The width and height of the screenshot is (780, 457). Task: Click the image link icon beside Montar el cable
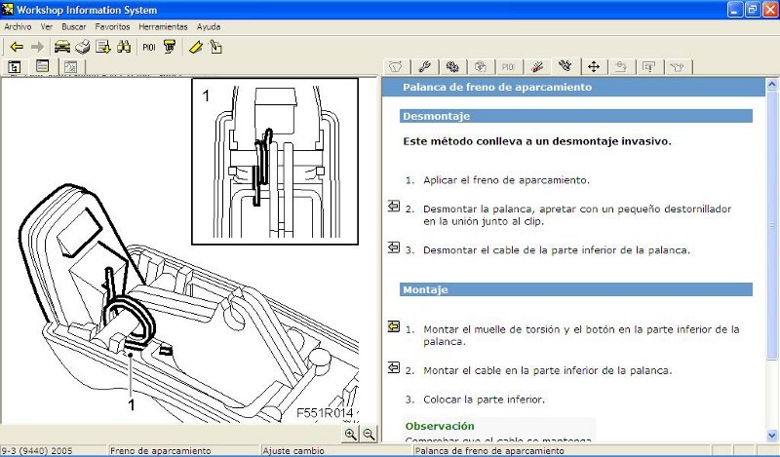[x=394, y=367]
